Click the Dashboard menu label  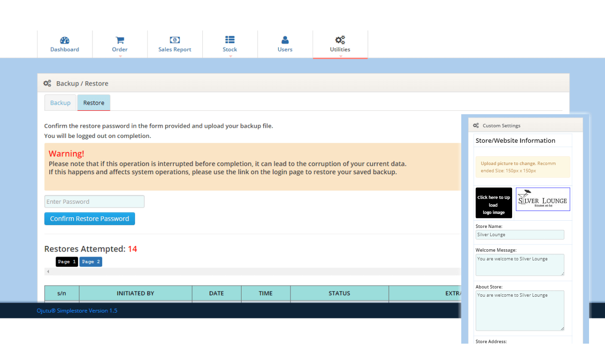65,49
